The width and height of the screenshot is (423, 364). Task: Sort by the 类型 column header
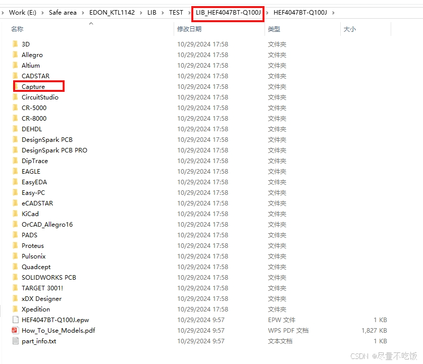pyautogui.click(x=274, y=29)
